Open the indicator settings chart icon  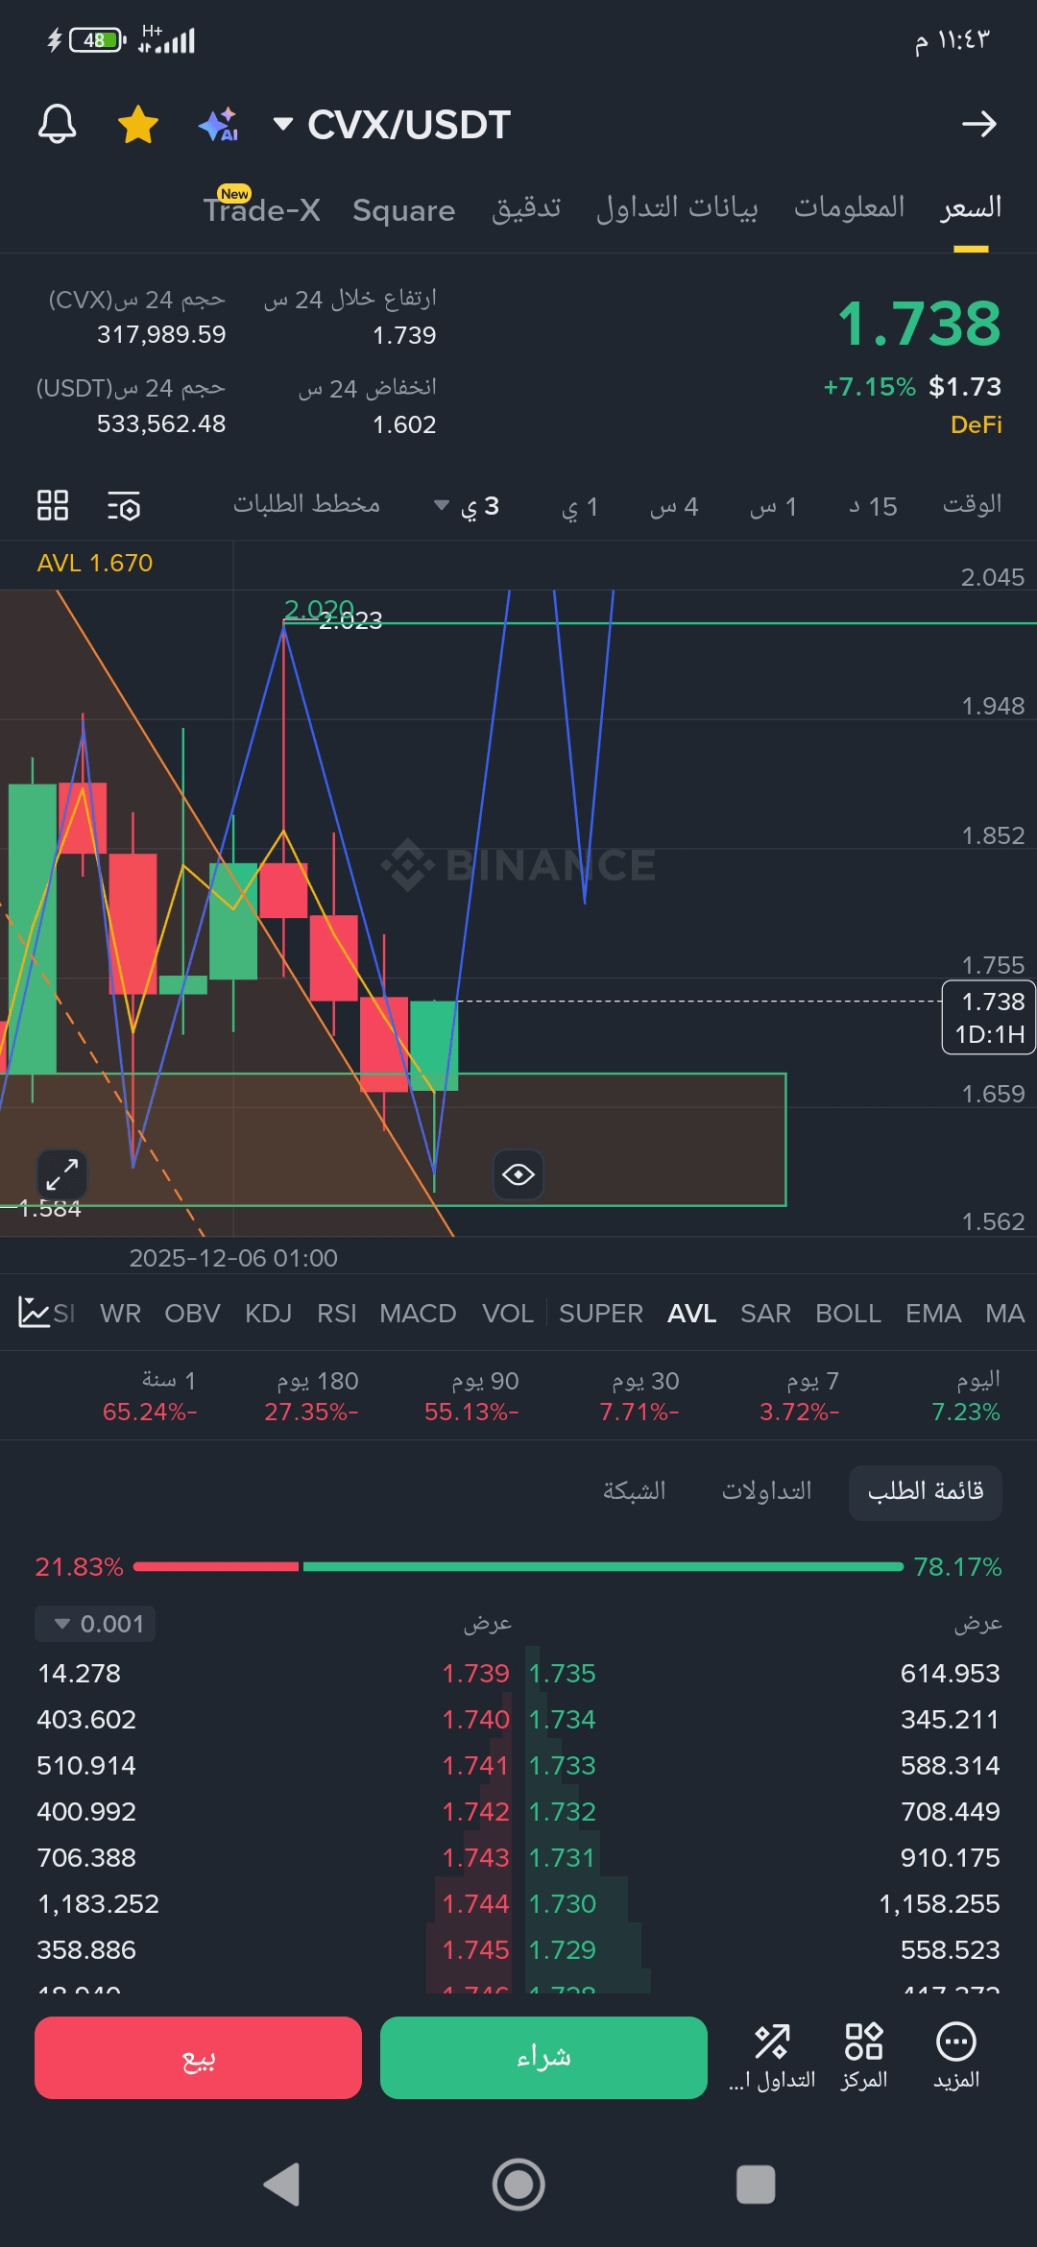click(x=34, y=1312)
